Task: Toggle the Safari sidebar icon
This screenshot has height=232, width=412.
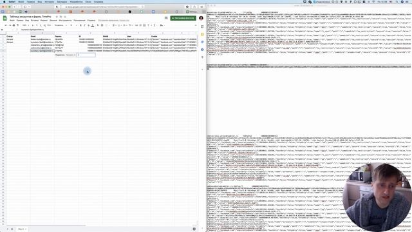Action: [x=25, y=6]
